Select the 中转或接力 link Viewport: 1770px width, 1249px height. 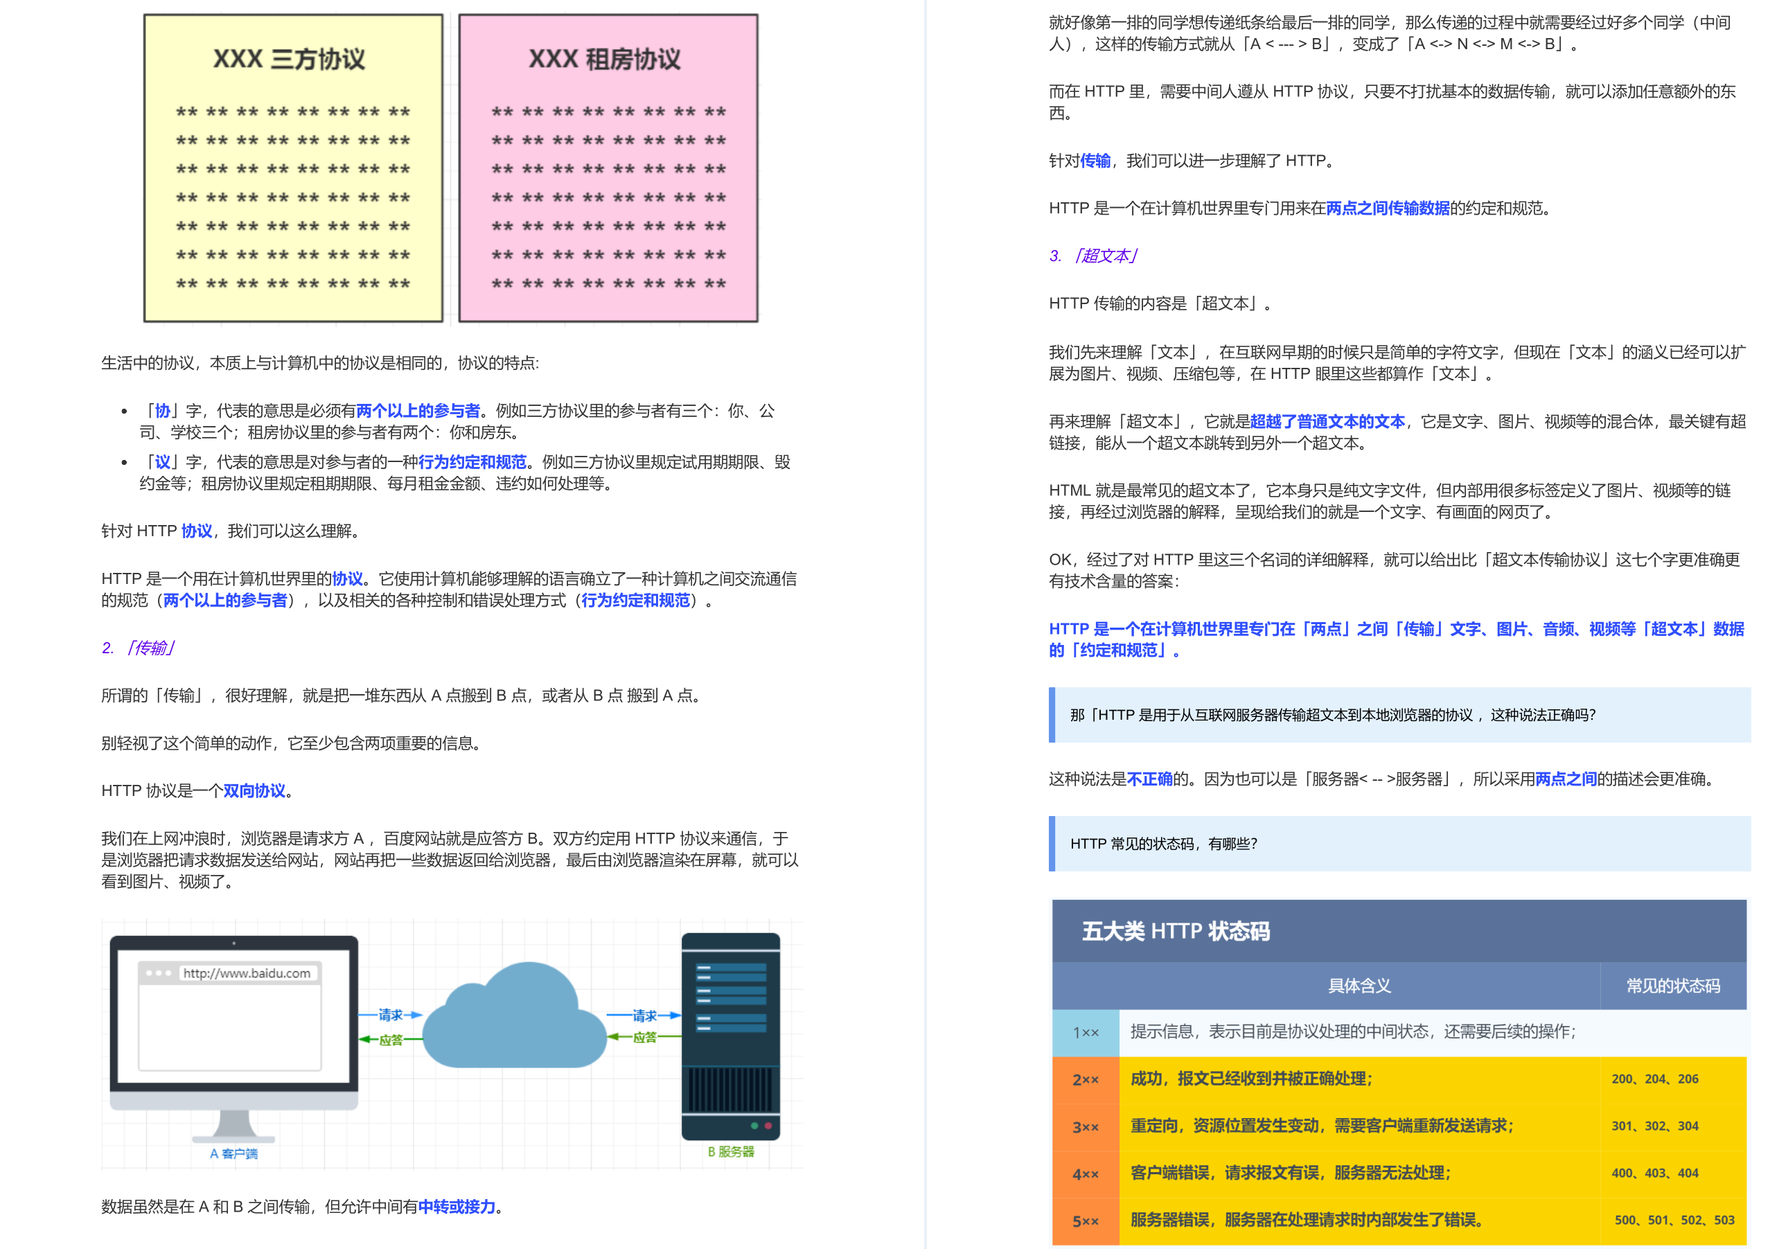click(x=459, y=1208)
